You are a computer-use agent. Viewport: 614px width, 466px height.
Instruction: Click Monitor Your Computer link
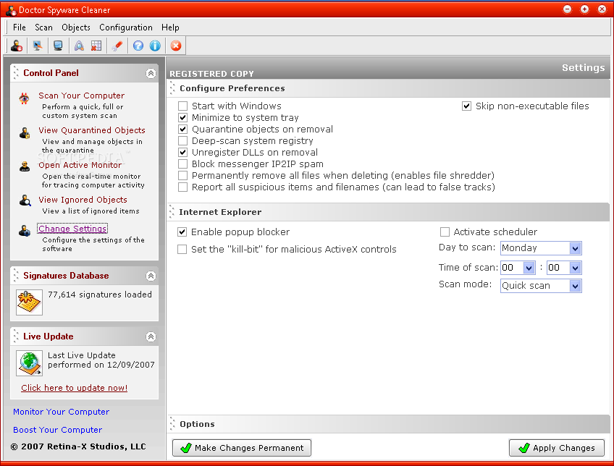click(61, 412)
